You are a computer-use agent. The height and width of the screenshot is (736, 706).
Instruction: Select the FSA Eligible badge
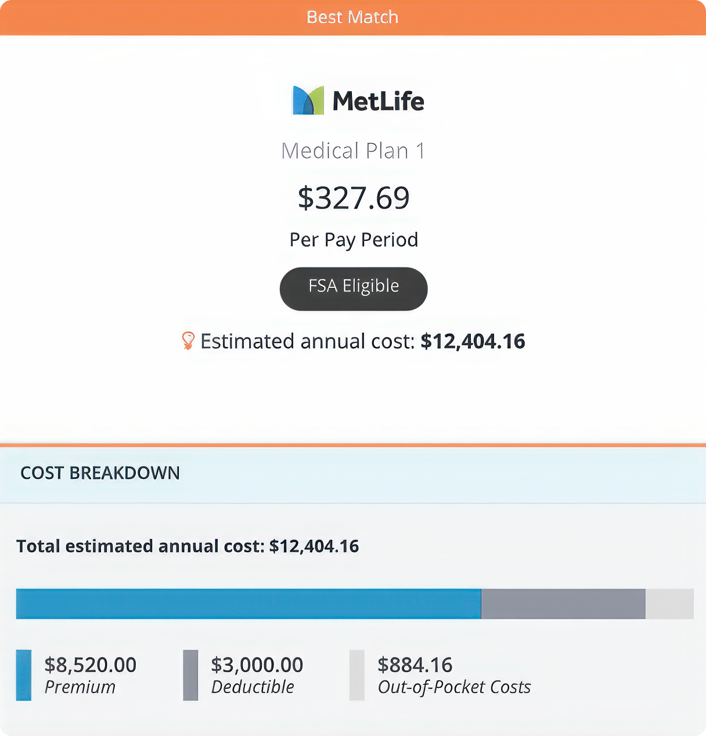pos(354,288)
